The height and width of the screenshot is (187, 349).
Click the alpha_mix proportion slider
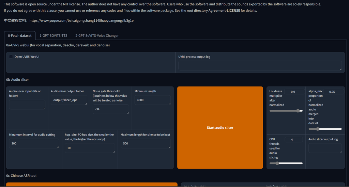(325, 129)
